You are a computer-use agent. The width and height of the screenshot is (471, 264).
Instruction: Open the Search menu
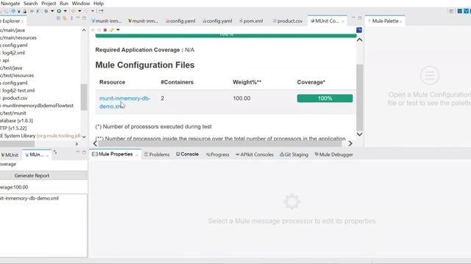pyautogui.click(x=31, y=4)
